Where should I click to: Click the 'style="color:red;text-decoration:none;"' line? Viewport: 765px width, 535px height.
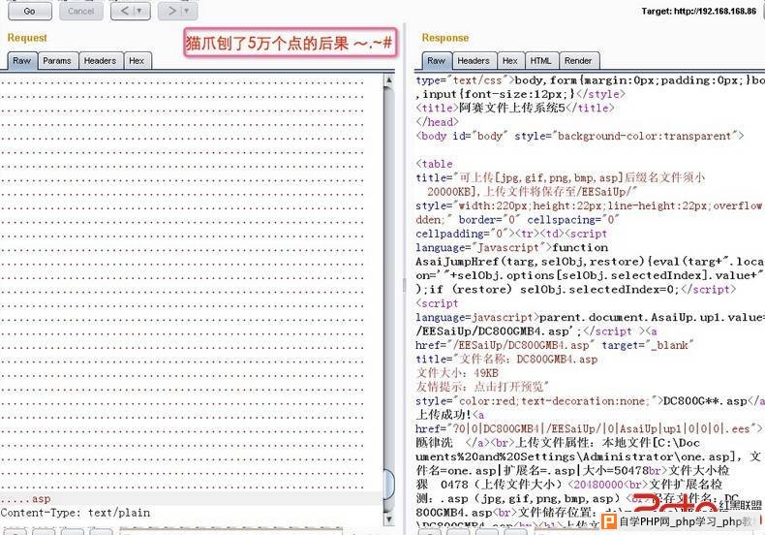point(590,400)
